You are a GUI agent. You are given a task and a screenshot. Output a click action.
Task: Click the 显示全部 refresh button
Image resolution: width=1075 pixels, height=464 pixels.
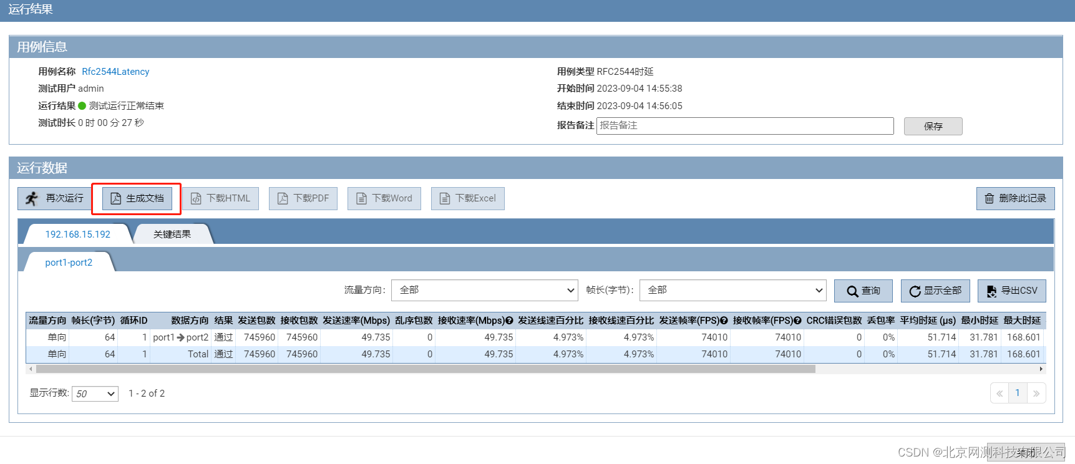935,291
